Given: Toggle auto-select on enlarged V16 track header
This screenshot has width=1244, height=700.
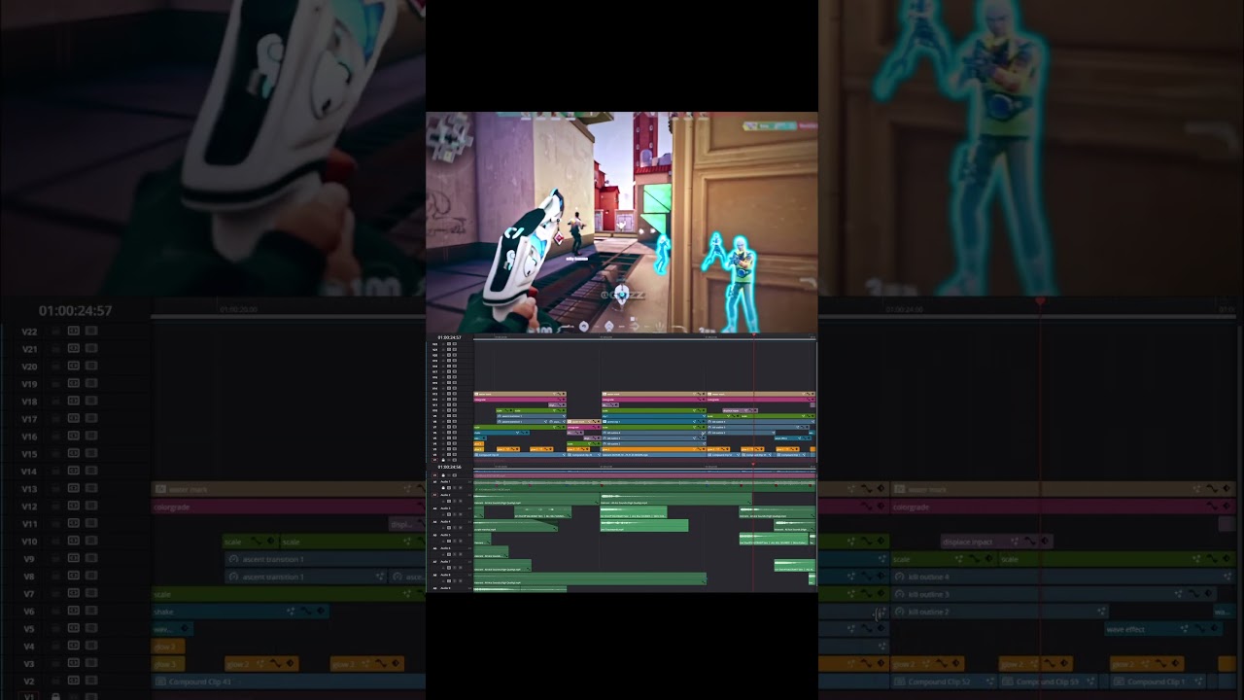Looking at the screenshot, I should (74, 437).
